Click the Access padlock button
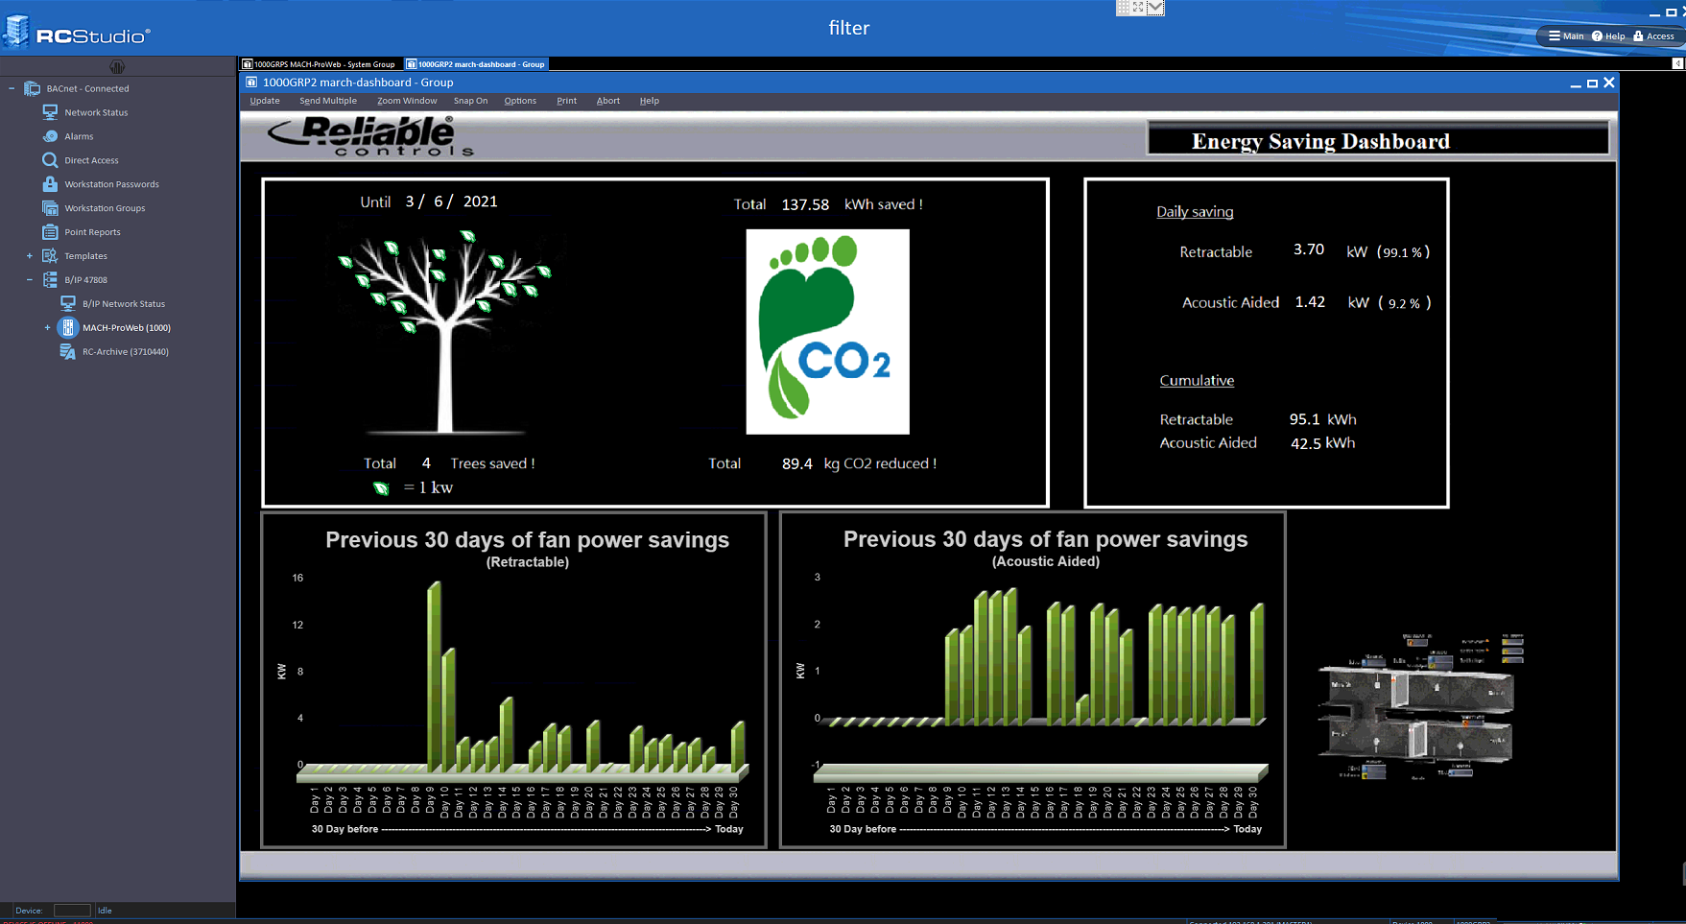1686x924 pixels. pyautogui.click(x=1653, y=36)
